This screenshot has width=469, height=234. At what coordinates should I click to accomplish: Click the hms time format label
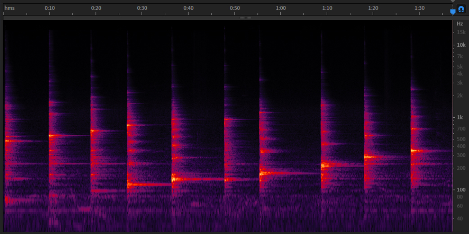[x=9, y=9]
